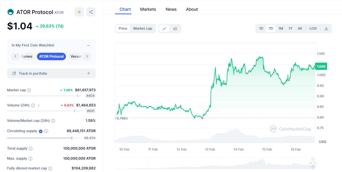This screenshot has height=172, width=342.
Task: Click the 1.040 current price label
Action: 321,66
